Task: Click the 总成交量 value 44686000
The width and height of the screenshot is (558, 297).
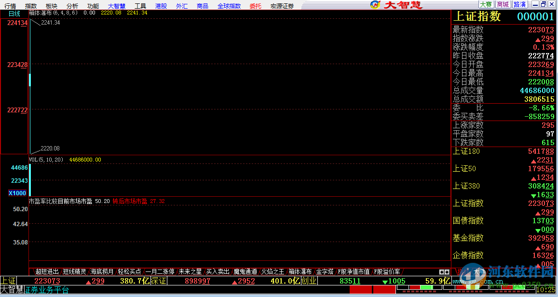Action: tap(537, 90)
